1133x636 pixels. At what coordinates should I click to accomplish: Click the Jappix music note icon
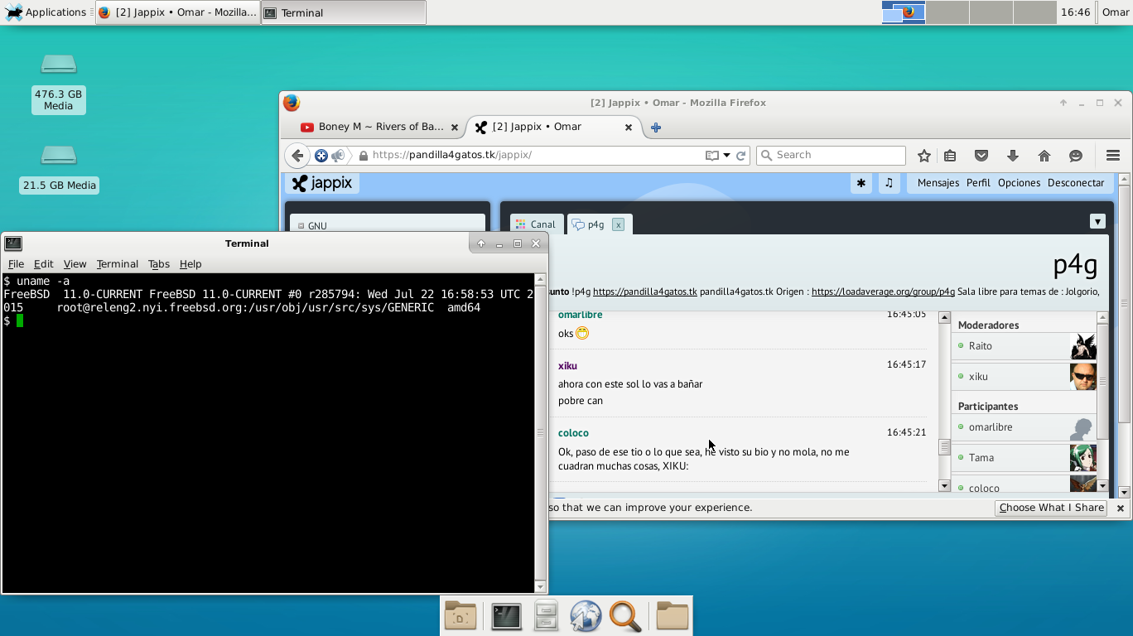(x=889, y=183)
